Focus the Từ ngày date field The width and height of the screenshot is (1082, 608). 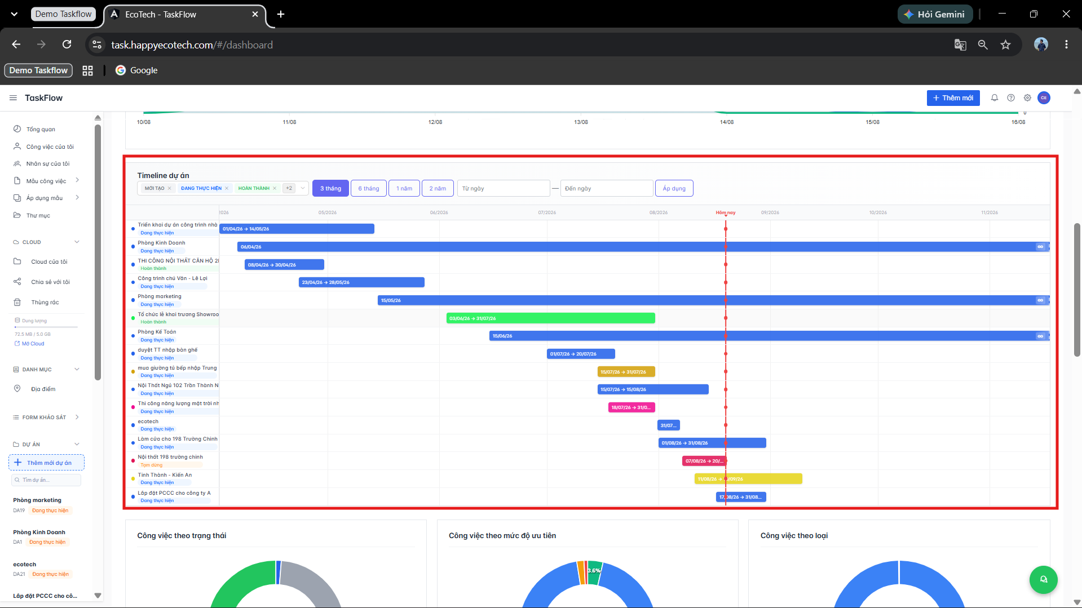click(x=504, y=188)
